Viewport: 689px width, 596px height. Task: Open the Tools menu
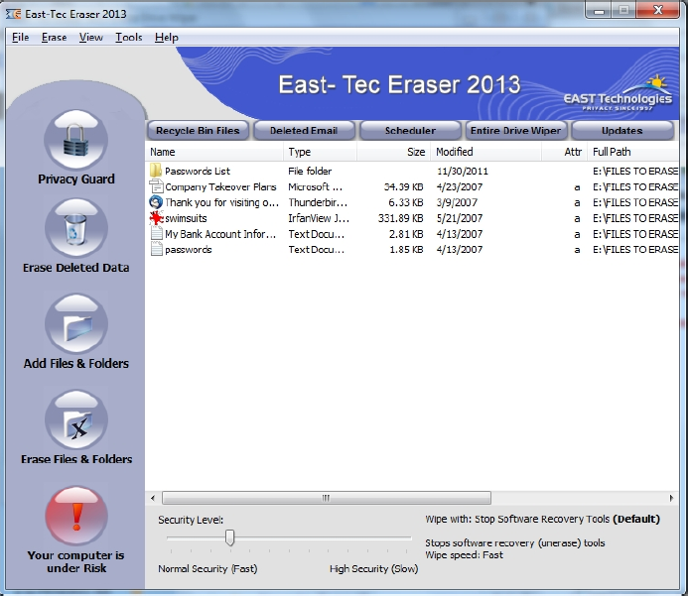[129, 38]
